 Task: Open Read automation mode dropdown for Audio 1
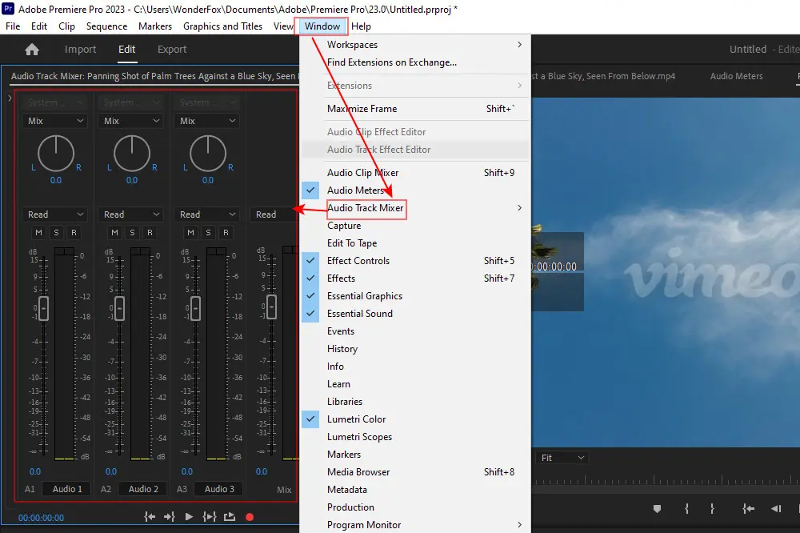pyautogui.click(x=55, y=214)
